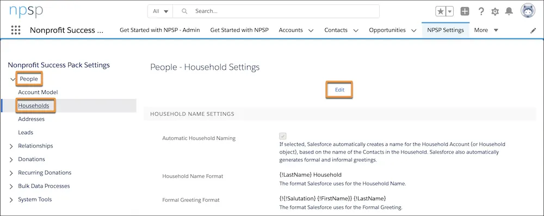Click the {!LastName} Household format value
Screen dimensions: 544x216
311,175
